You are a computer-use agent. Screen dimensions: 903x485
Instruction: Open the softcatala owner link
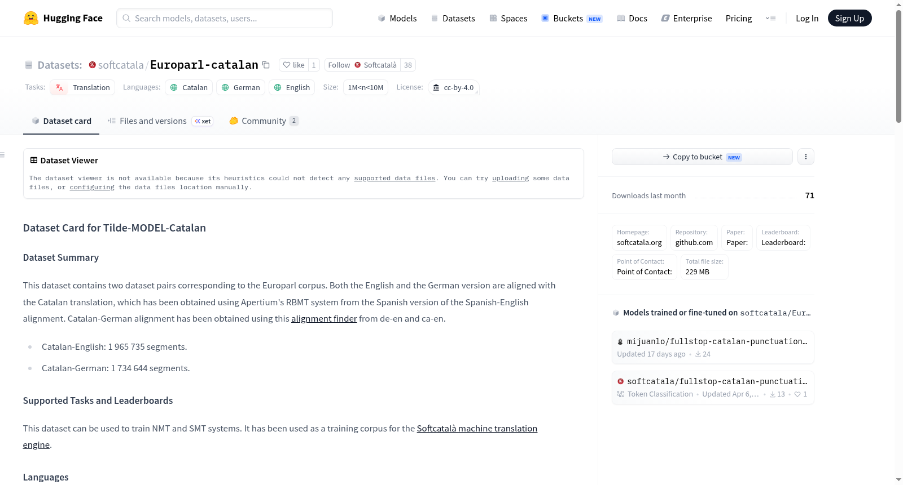pos(121,65)
